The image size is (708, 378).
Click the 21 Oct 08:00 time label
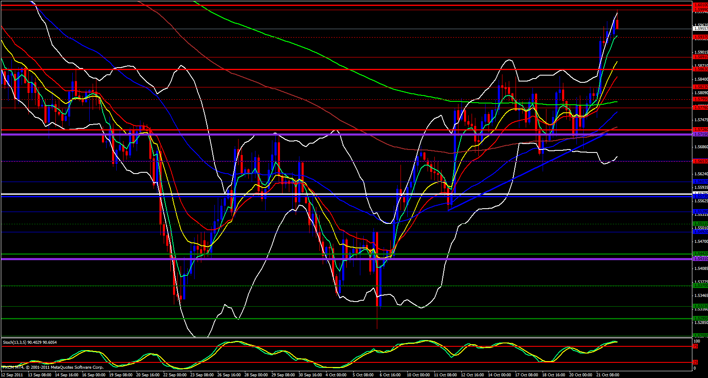608,375
